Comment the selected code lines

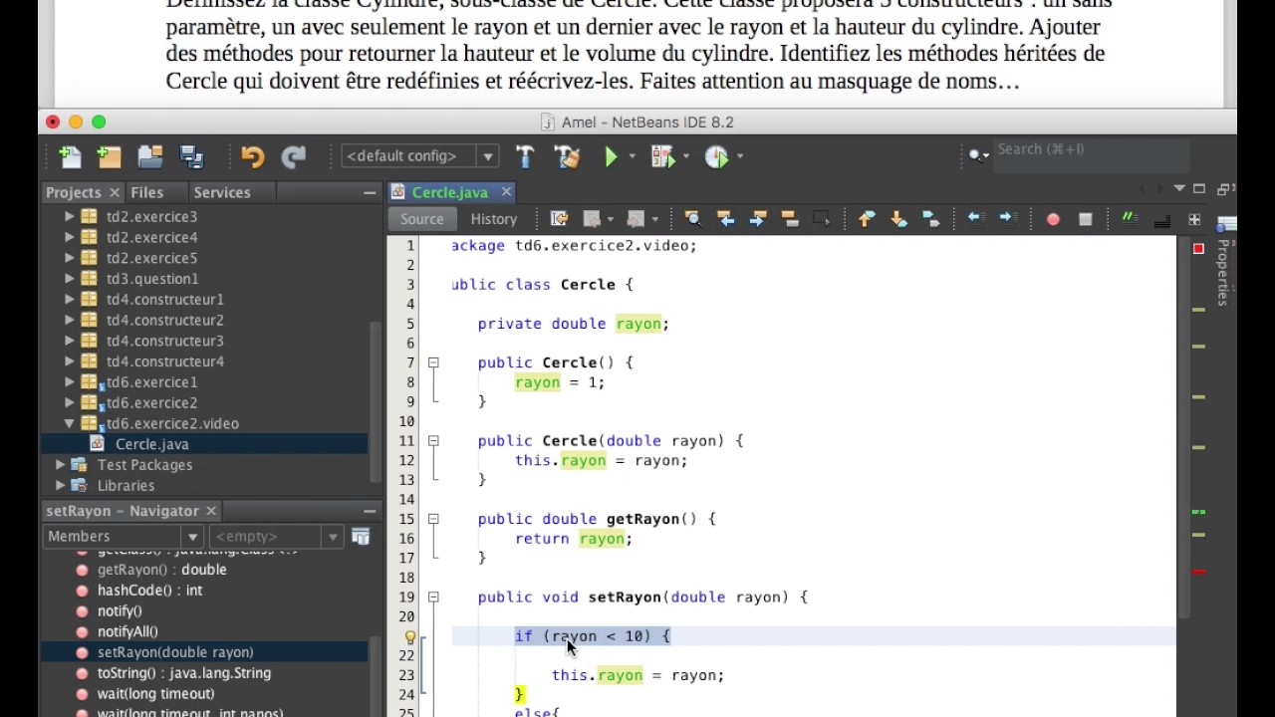pyautogui.click(x=1130, y=217)
